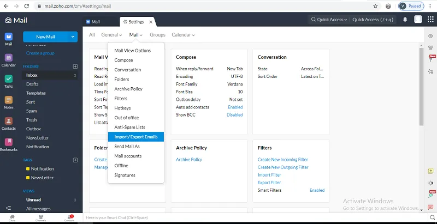
Task: Collapse the sidebar with bottom-left icon
Action: (x=9, y=208)
